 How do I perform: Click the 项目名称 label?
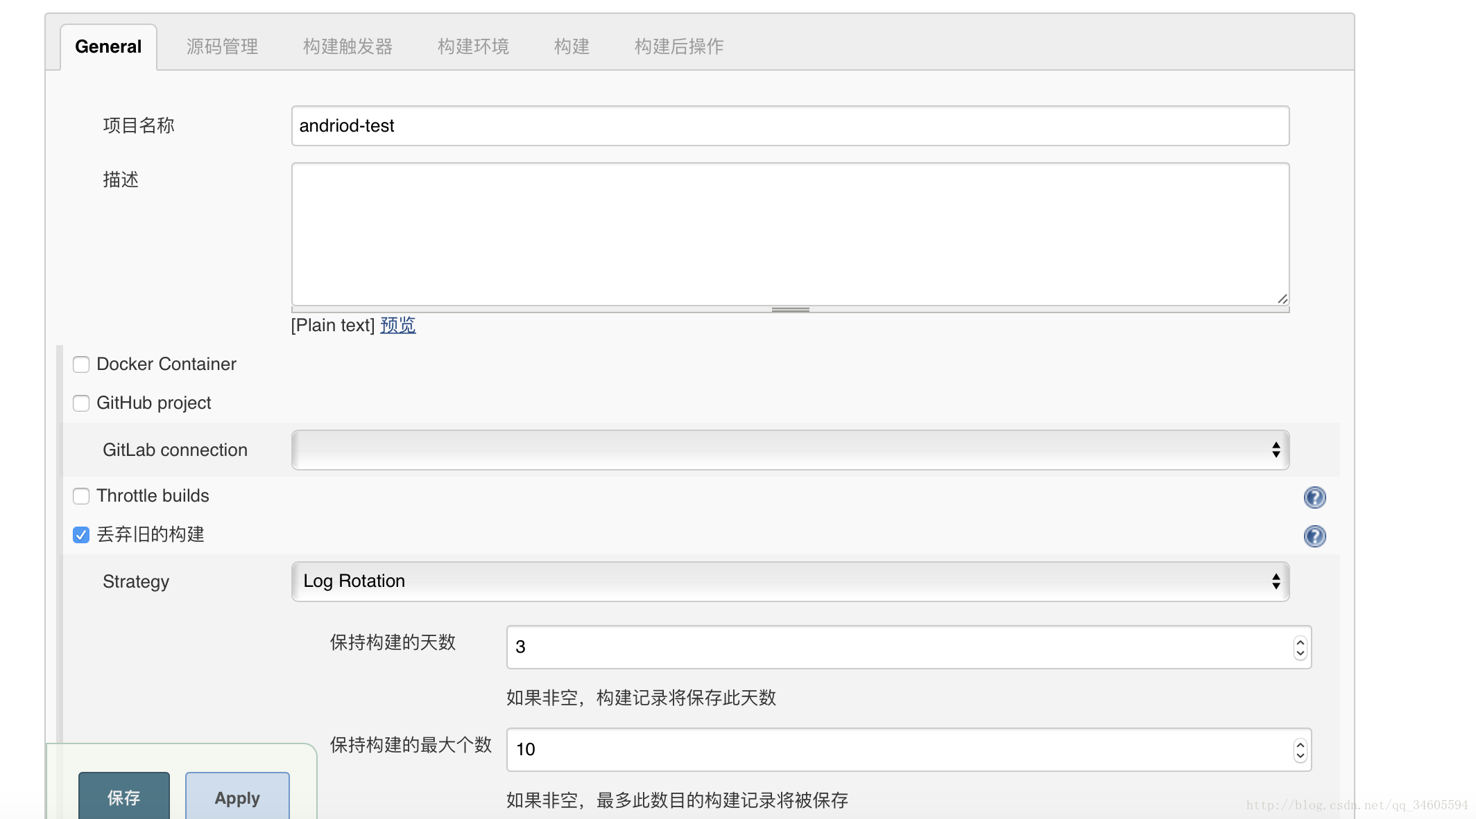point(139,125)
